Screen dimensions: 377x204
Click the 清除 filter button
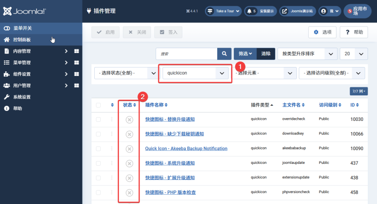(x=266, y=54)
